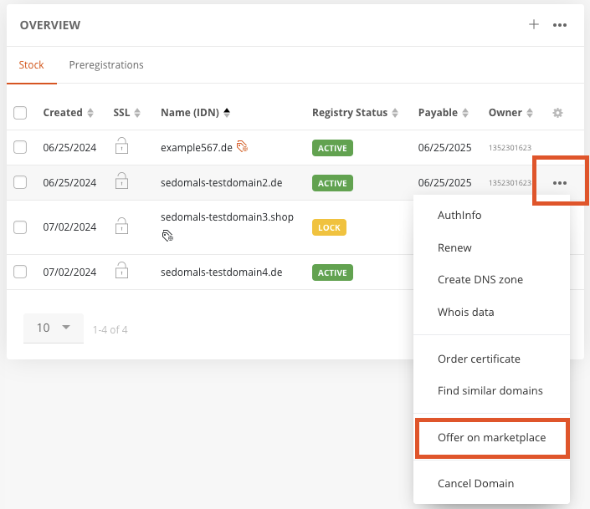Toggle the select-all checkbox in table header

pos(20,113)
